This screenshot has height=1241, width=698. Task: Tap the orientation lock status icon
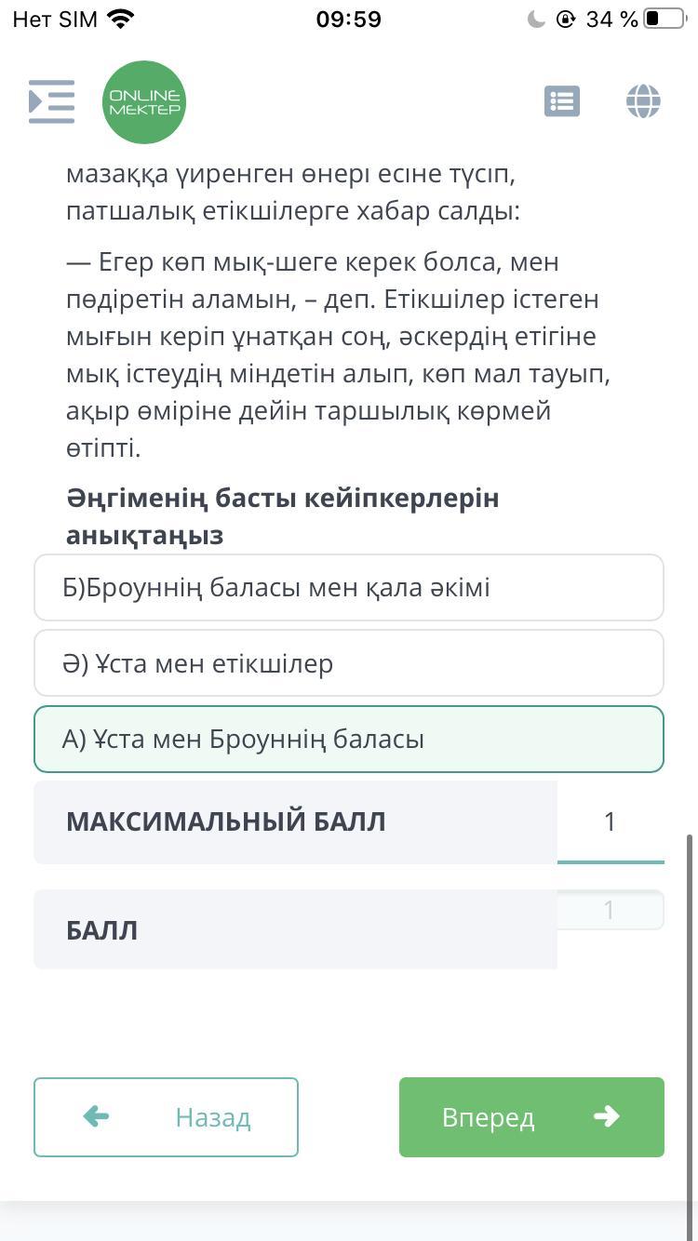565,19
